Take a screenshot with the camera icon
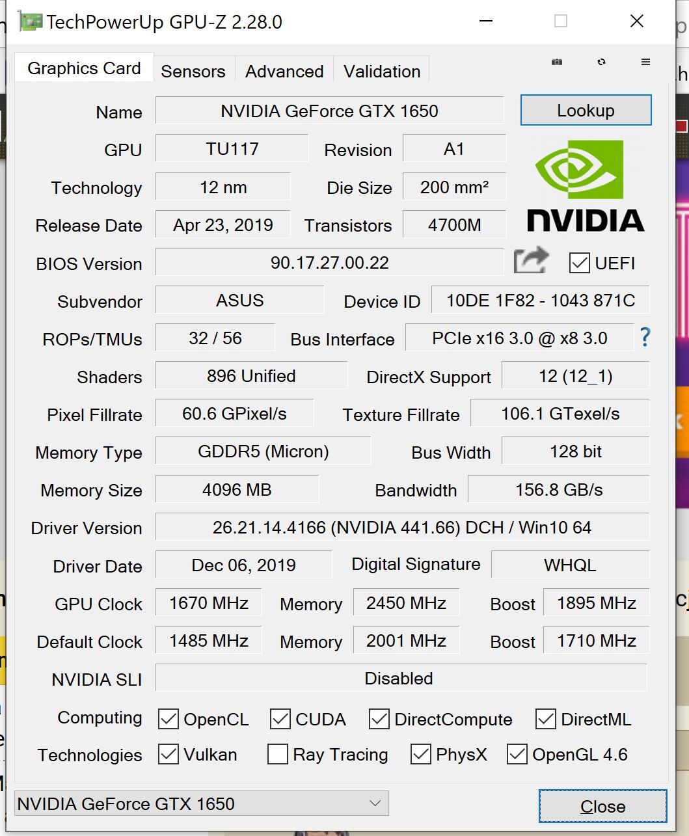 [557, 62]
